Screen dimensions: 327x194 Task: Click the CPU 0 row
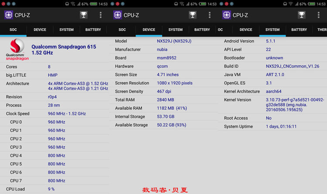[54, 122]
